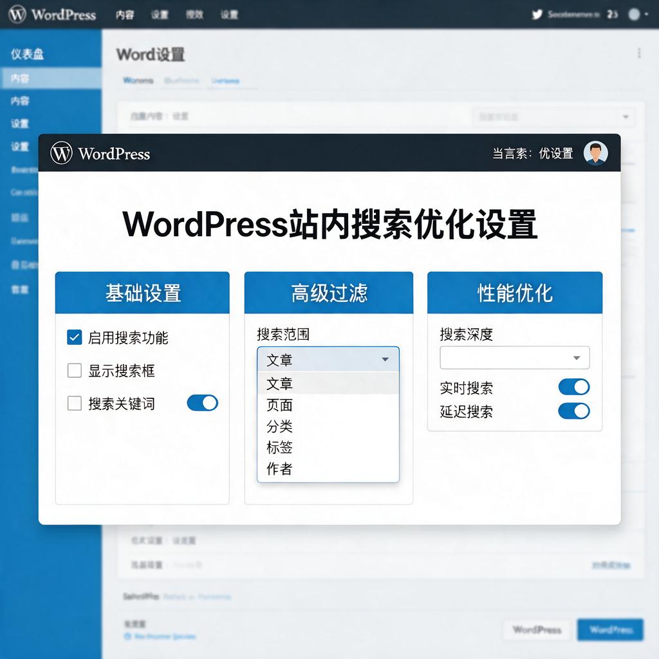Image resolution: width=659 pixels, height=659 pixels.
Task: Open the 搜索深度 dropdown
Action: (x=514, y=358)
